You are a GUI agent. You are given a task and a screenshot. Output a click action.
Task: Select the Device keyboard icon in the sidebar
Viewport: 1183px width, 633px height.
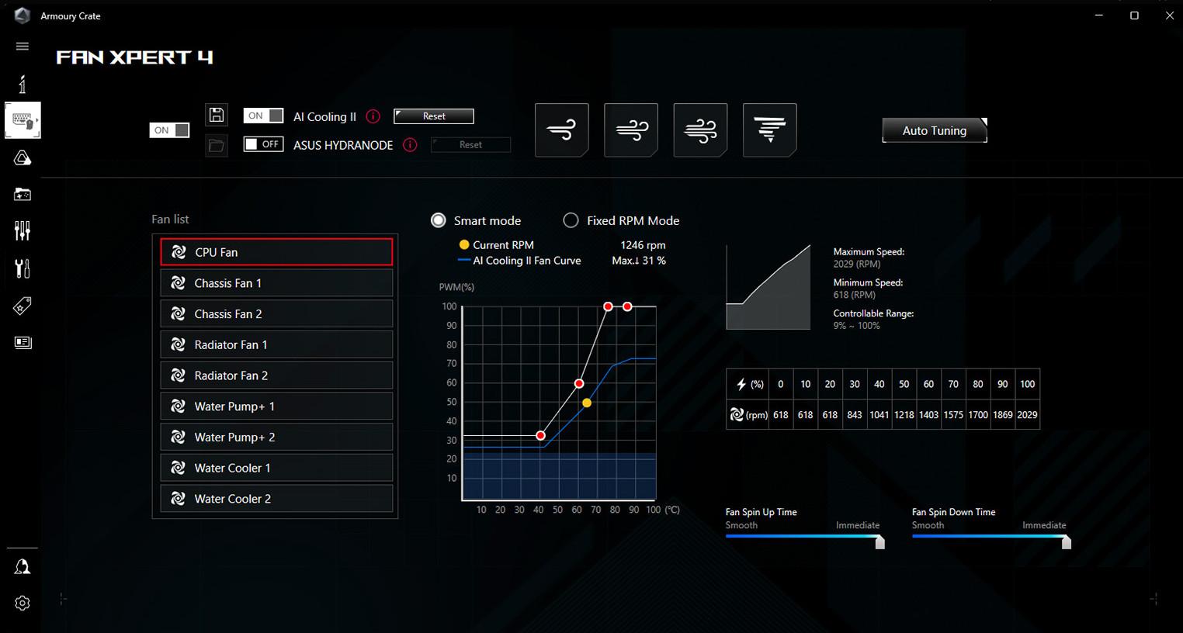click(23, 120)
